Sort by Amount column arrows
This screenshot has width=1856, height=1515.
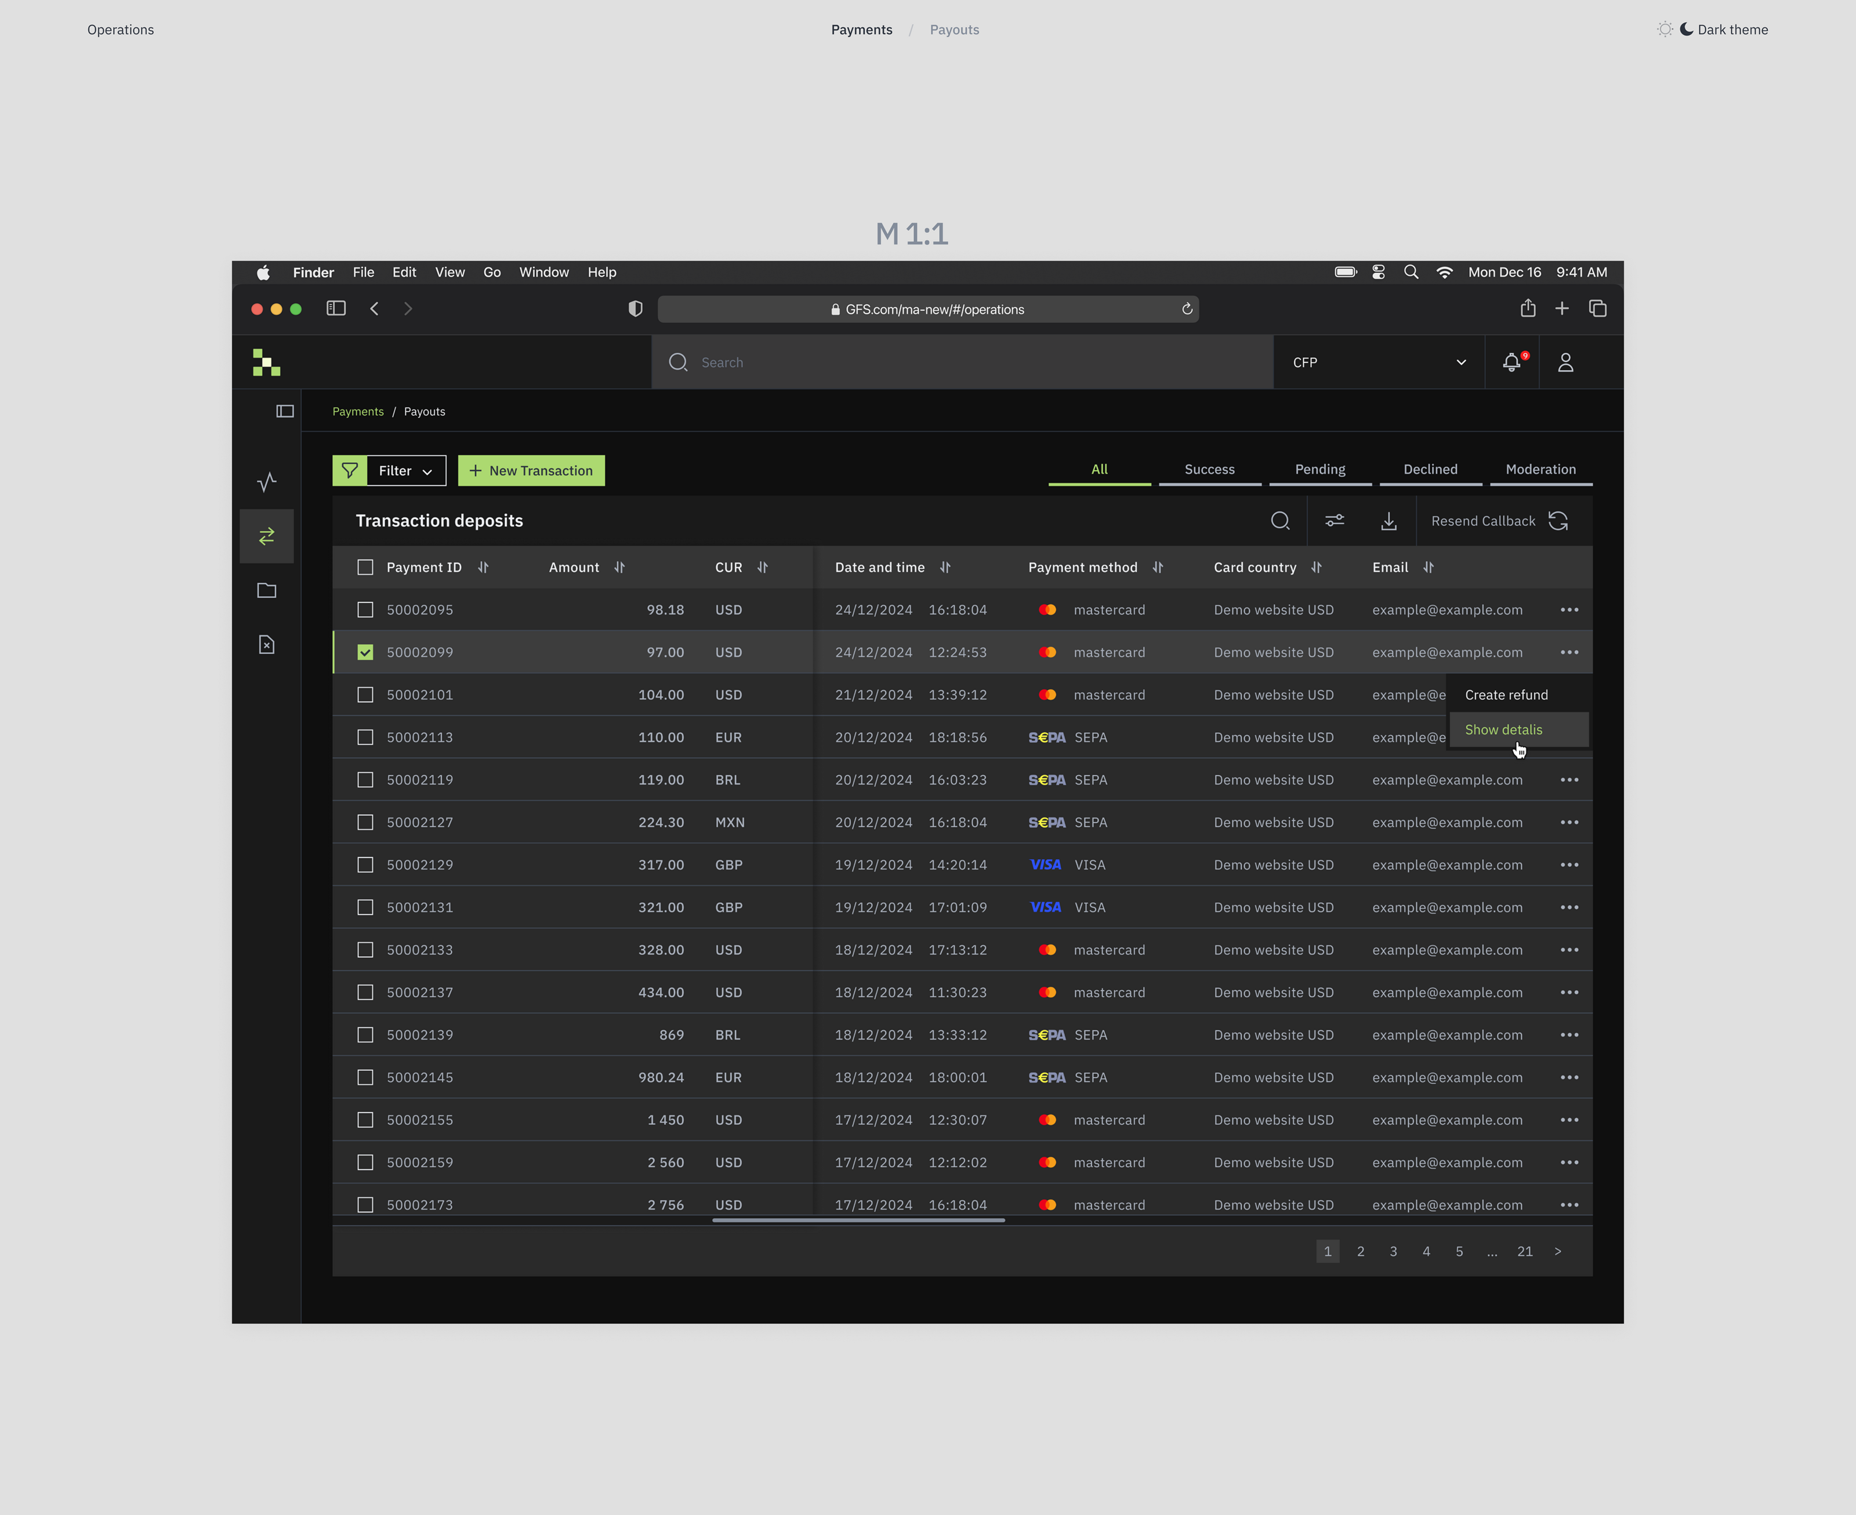click(620, 567)
